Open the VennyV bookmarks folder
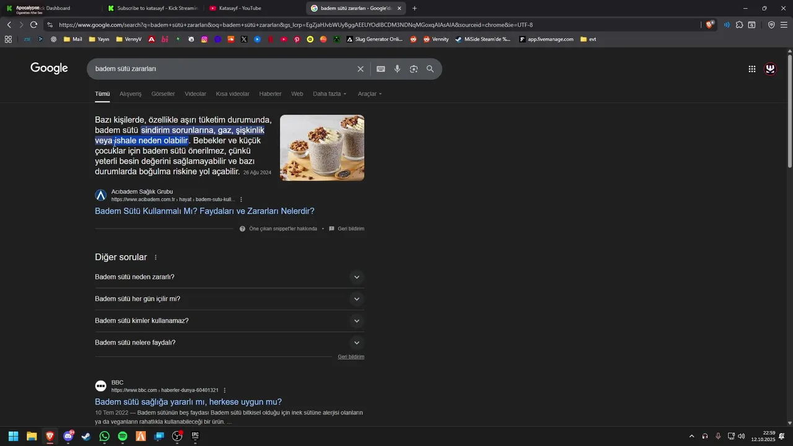Viewport: 793px width, 446px height. click(129, 39)
